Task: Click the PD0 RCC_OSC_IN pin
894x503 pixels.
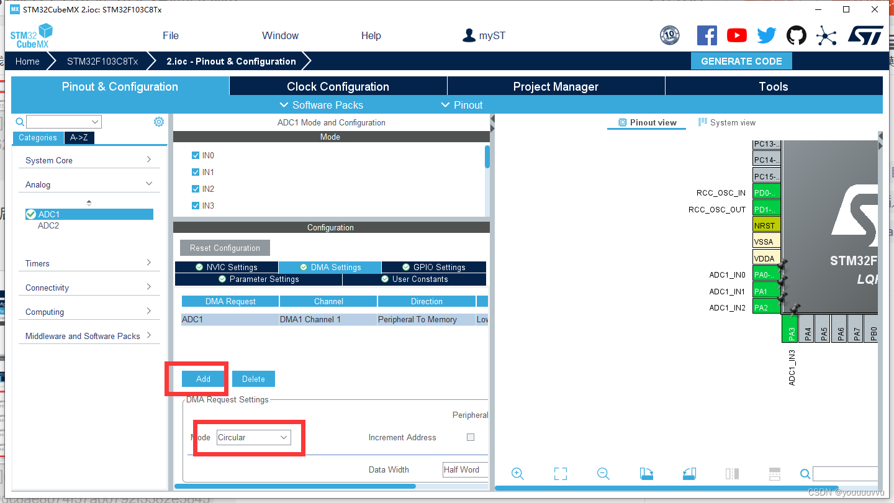Action: point(766,192)
